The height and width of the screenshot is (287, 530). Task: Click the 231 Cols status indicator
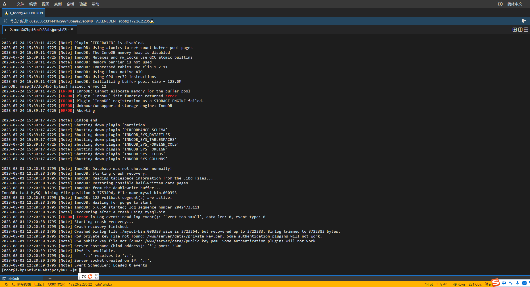475,284
